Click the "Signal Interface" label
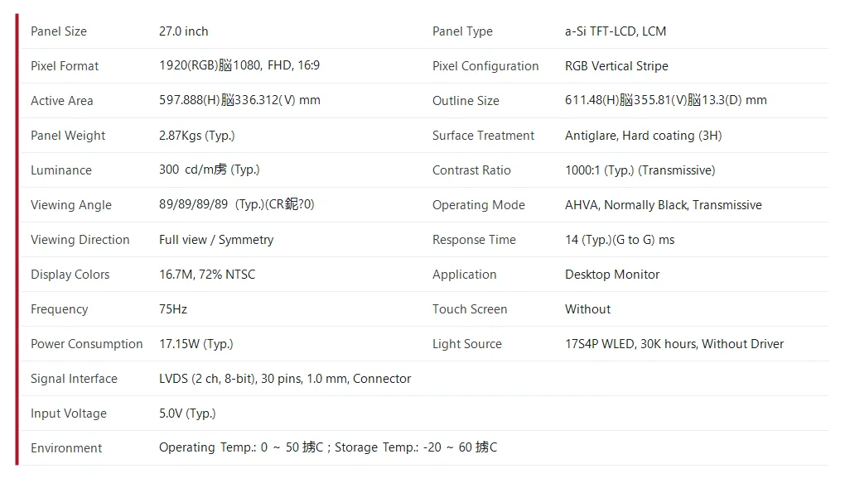Viewport: 845px width, 478px height. 74,379
